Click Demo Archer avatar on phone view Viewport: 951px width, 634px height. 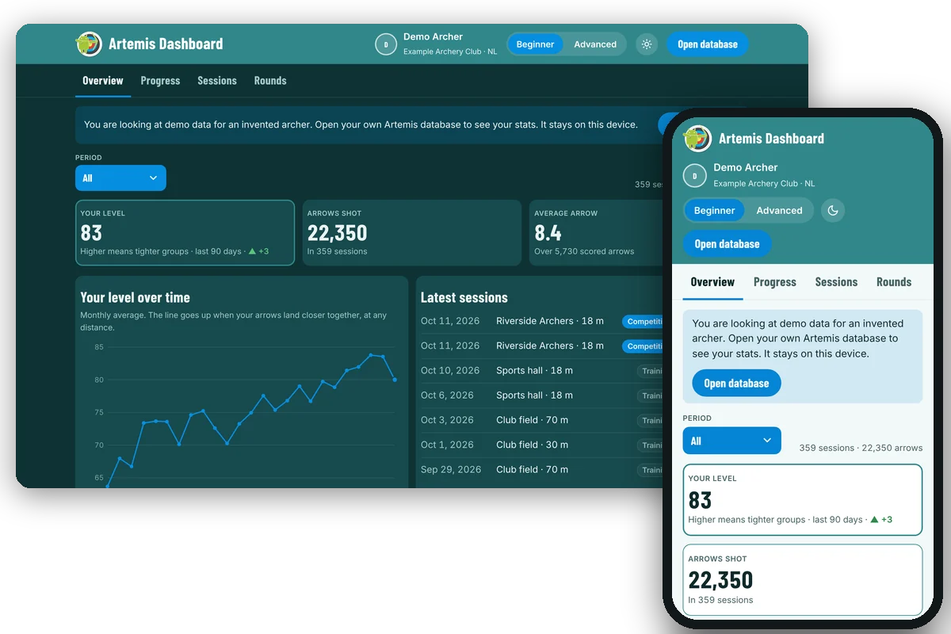click(x=695, y=175)
